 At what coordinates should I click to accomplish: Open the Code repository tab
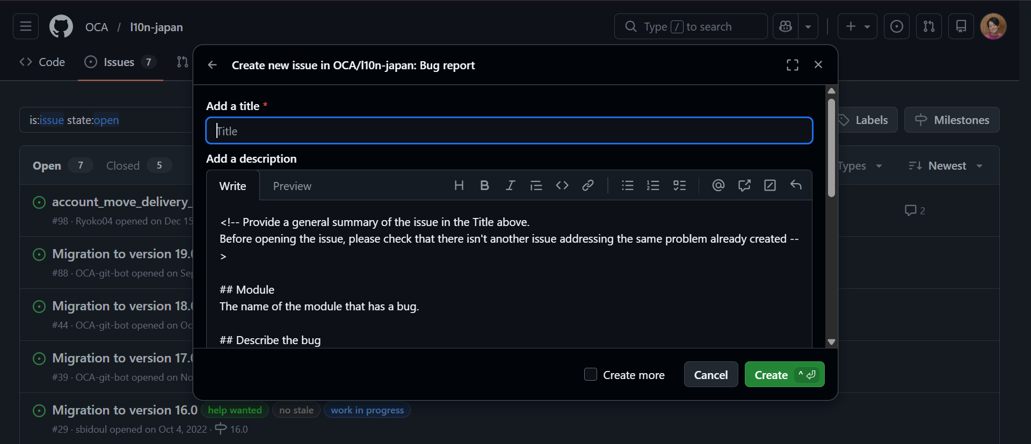[42, 62]
